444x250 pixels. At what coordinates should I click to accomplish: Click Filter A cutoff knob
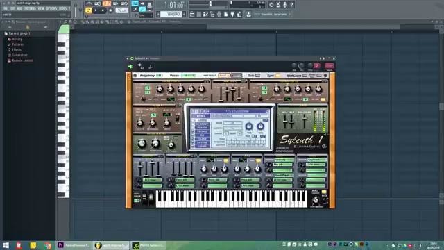(x=139, y=123)
